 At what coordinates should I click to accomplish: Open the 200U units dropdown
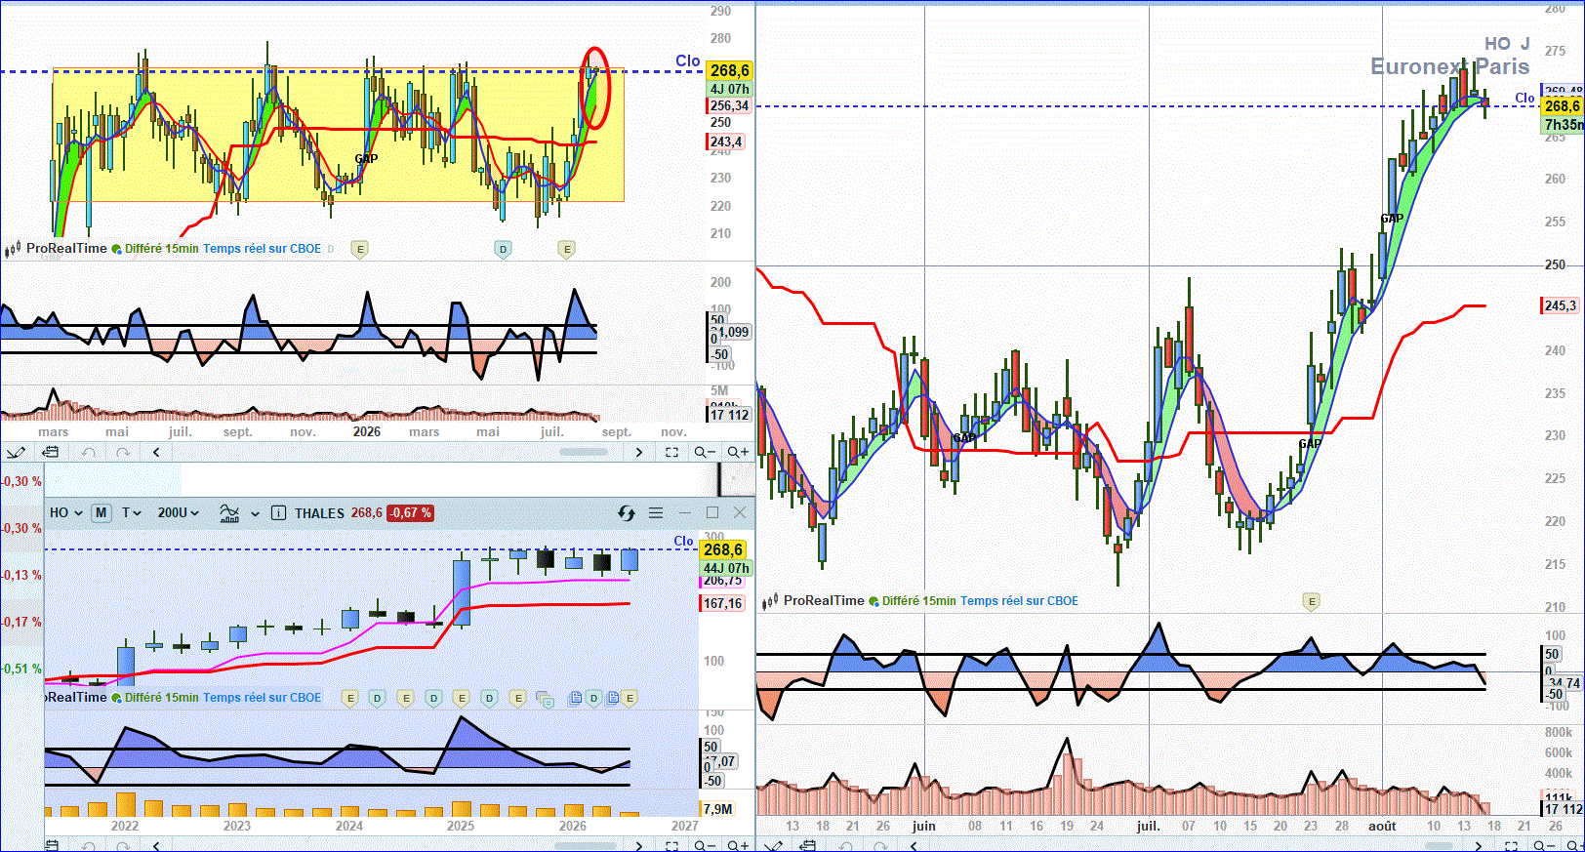coord(178,512)
